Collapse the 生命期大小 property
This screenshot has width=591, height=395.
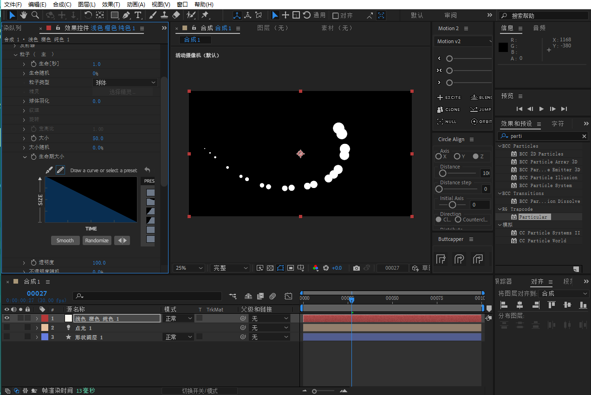(25, 157)
